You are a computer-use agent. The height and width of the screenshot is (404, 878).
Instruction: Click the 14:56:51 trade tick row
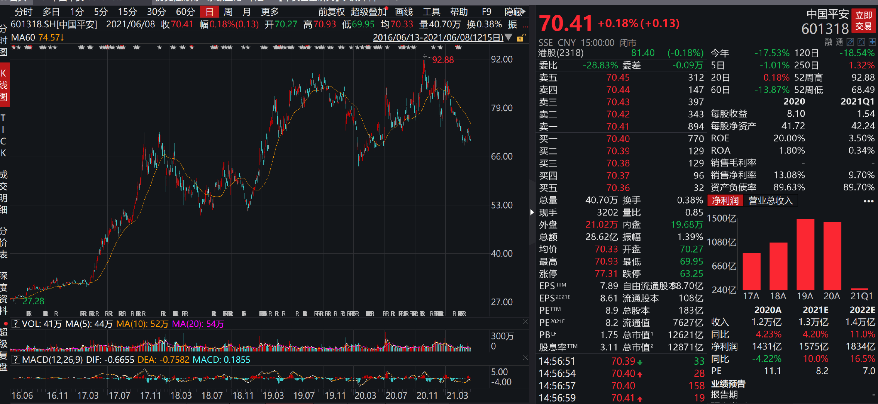point(621,361)
